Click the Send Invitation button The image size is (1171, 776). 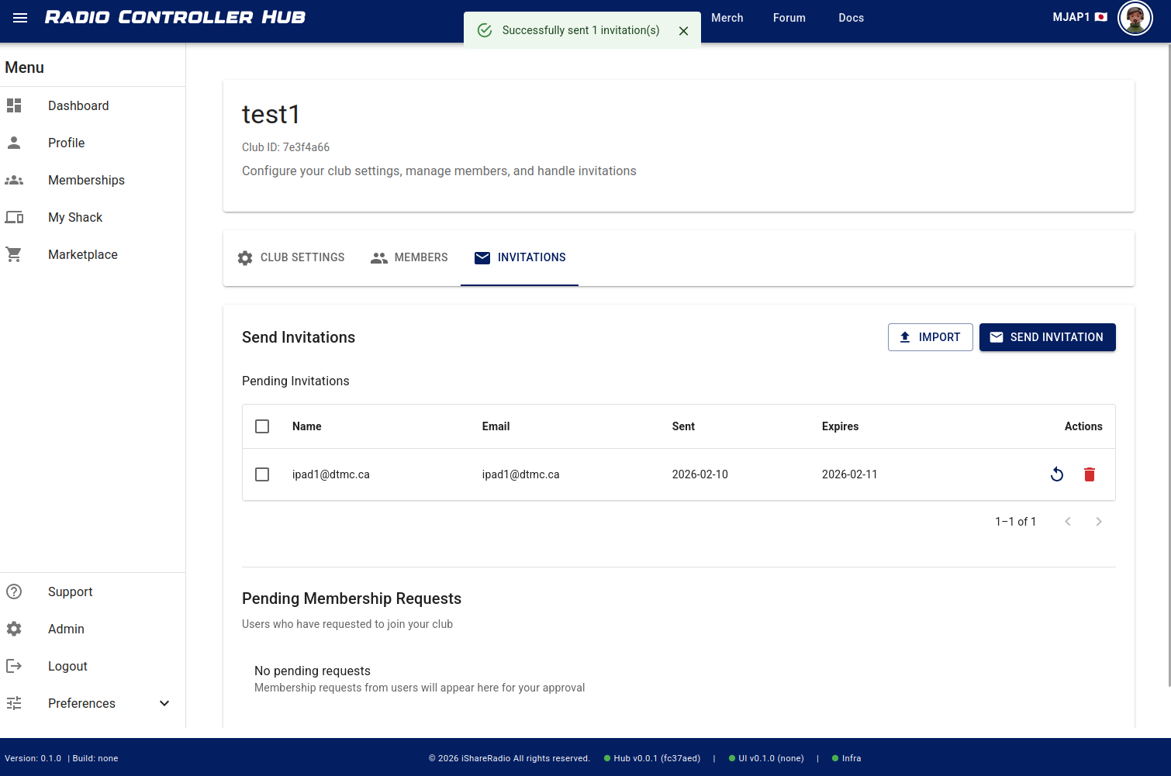click(1047, 337)
